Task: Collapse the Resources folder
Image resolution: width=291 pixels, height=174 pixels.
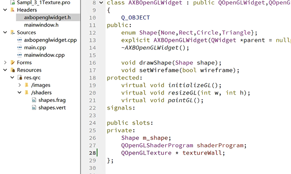Action: (5, 70)
